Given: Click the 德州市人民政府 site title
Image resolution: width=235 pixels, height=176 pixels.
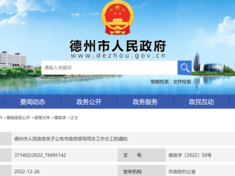Looking at the screenshot, I should pyautogui.click(x=117, y=45).
